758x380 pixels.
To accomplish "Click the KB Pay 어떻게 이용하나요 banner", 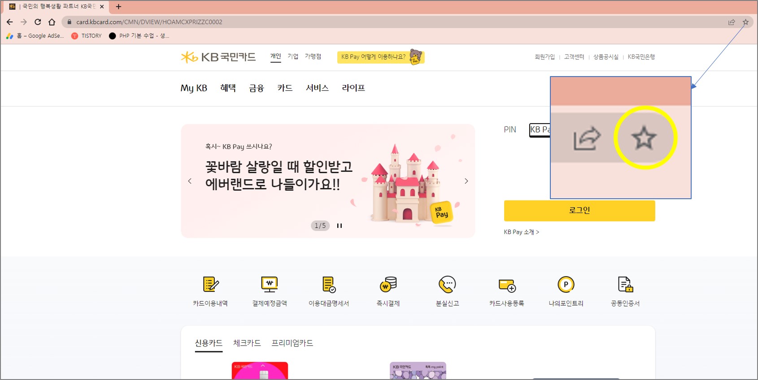I will (380, 57).
